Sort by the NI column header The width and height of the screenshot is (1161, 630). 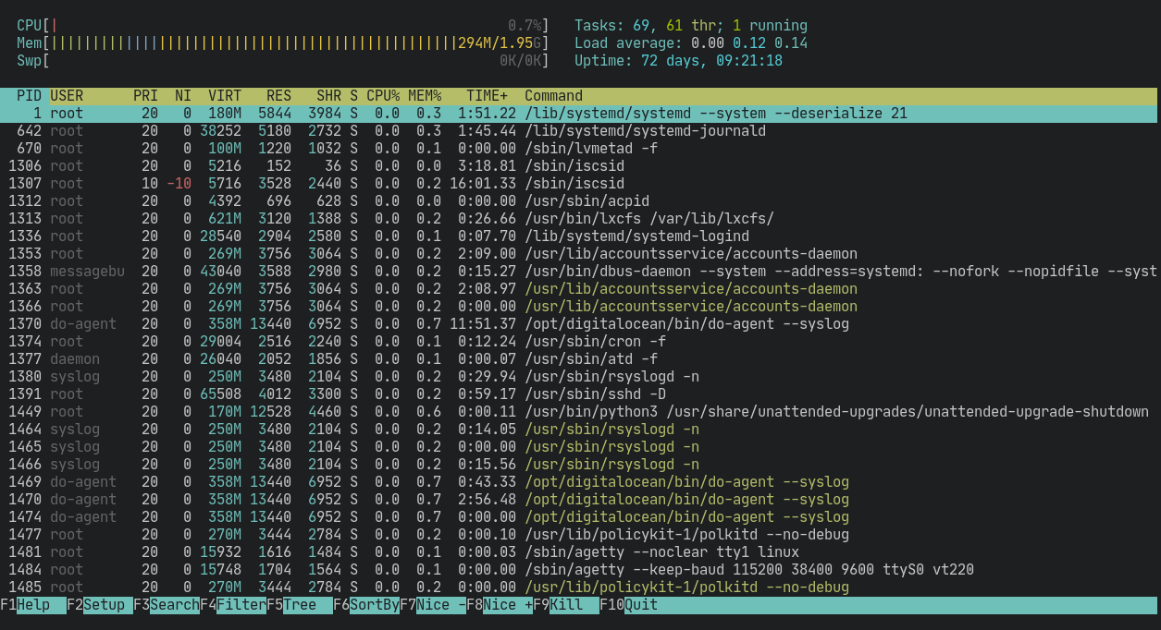pos(183,96)
